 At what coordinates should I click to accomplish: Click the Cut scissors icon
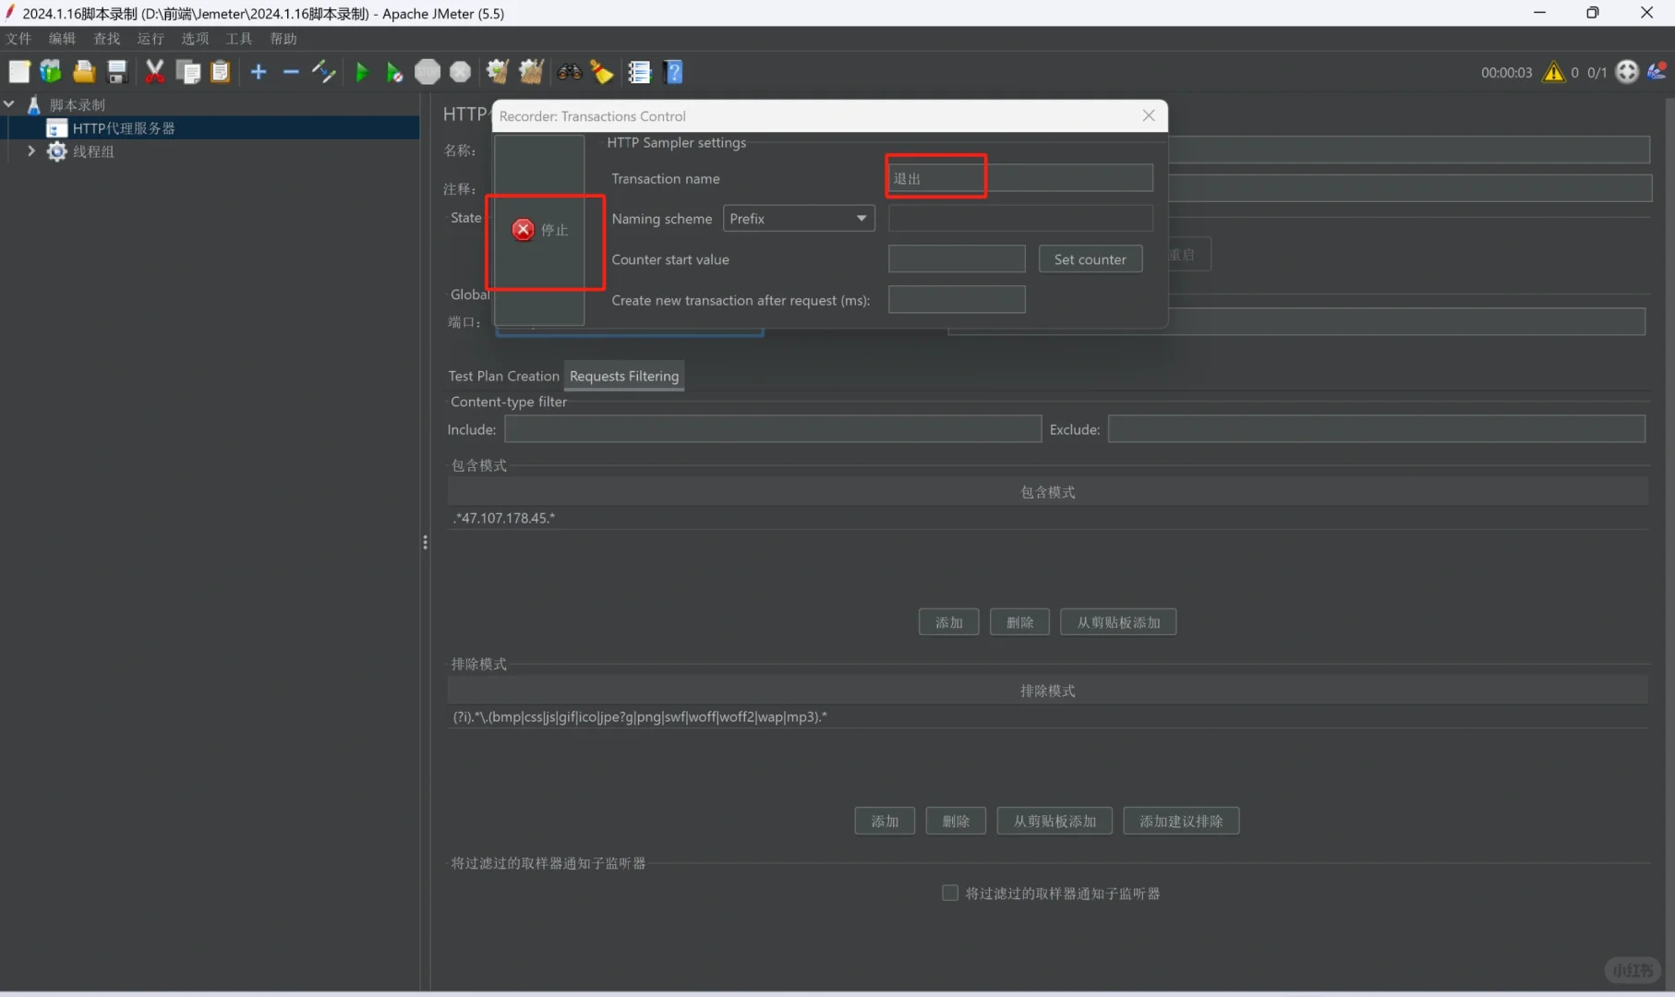pos(155,72)
